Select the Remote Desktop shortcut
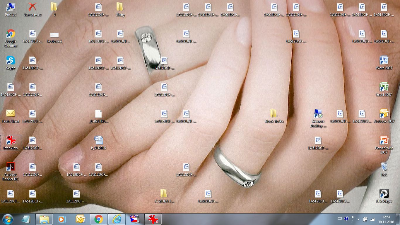This screenshot has height=225, width=400. pyautogui.click(x=318, y=114)
